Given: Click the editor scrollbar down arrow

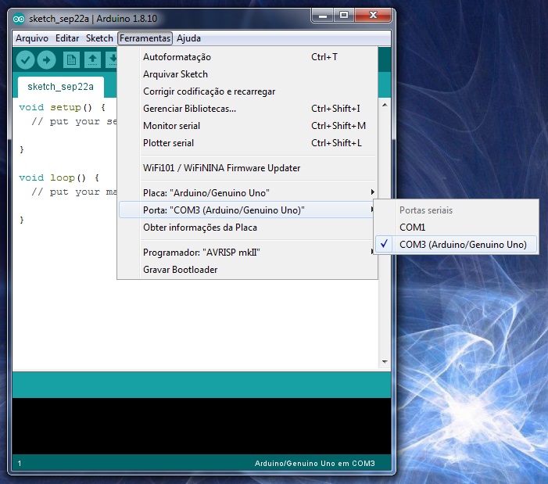Looking at the screenshot, I should click(x=383, y=362).
